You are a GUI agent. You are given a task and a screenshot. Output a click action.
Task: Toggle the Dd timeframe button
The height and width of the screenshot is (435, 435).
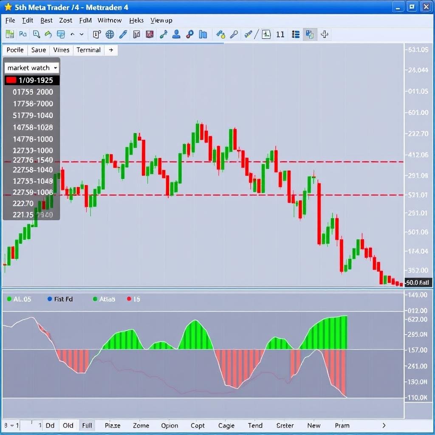coord(50,425)
